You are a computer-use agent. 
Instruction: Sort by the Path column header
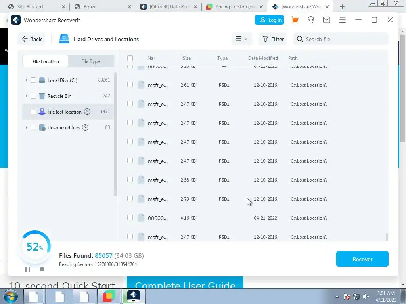[293, 58]
